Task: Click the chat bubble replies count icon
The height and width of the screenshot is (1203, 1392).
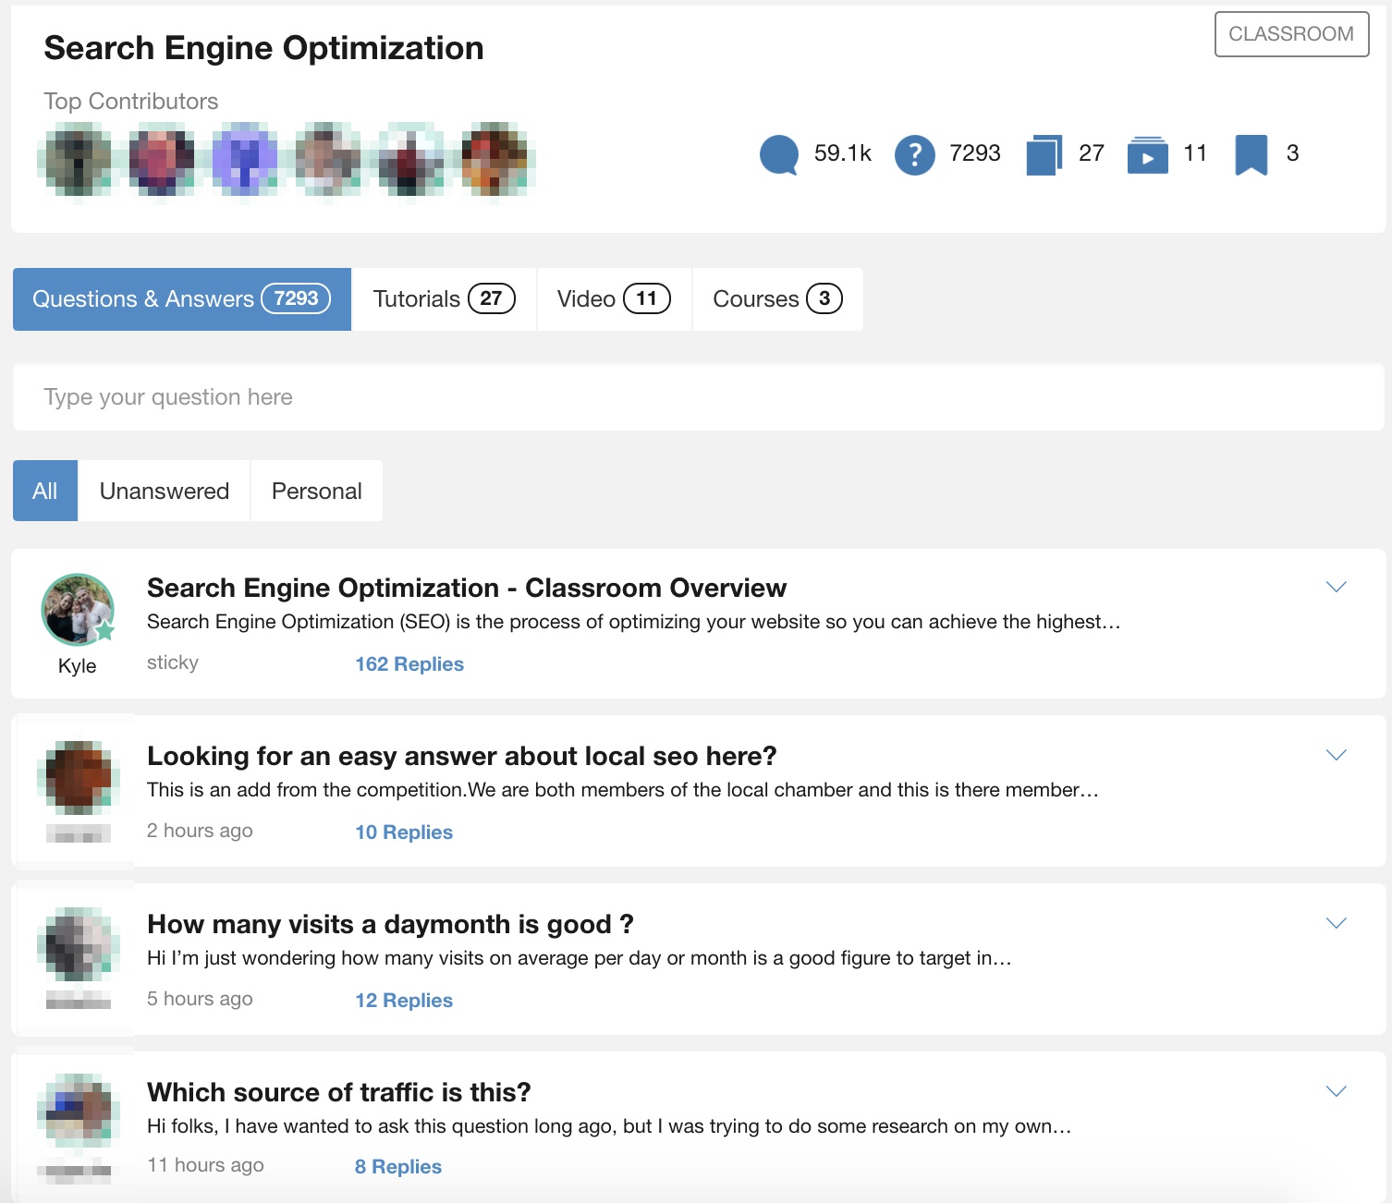Action: pyautogui.click(x=779, y=154)
